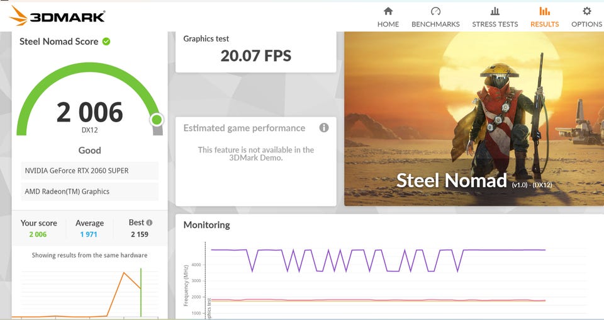
Task: Click the green marker on score distribution chart
Action: [141, 292]
